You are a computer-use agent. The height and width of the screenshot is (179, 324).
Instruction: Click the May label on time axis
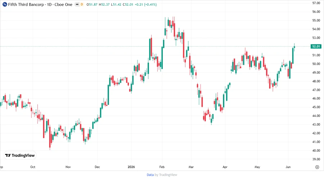point(257,167)
